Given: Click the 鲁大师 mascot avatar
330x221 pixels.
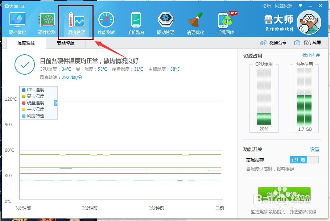Looking at the screenshot, I should click(x=309, y=22).
